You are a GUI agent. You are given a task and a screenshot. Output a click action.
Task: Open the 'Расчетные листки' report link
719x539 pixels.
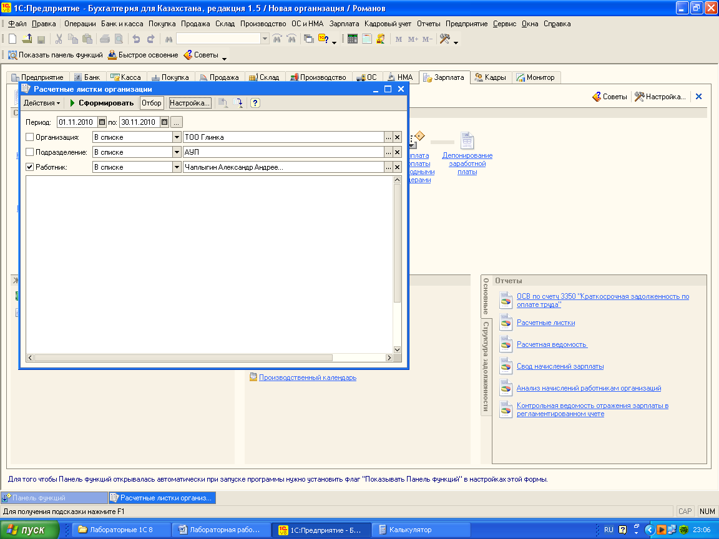coord(545,323)
